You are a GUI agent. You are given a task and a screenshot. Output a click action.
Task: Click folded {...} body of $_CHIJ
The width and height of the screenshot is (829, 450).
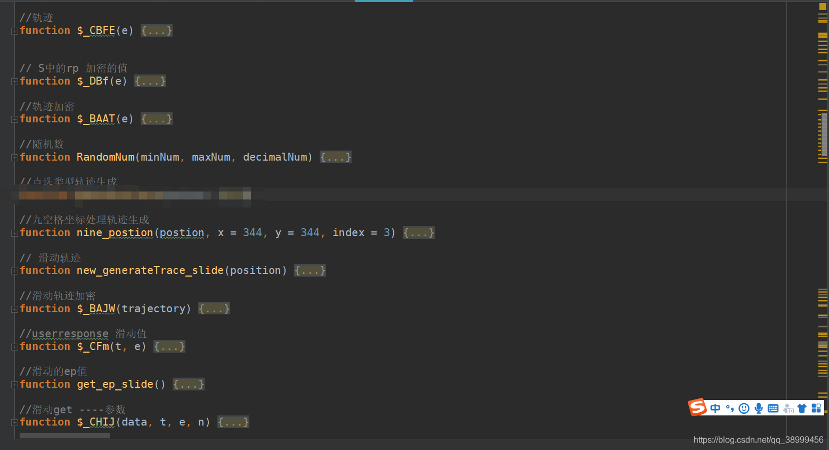pyautogui.click(x=233, y=422)
